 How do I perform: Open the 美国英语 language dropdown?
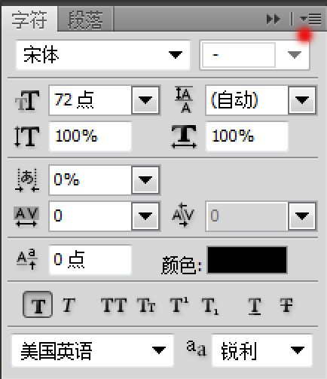click(93, 350)
